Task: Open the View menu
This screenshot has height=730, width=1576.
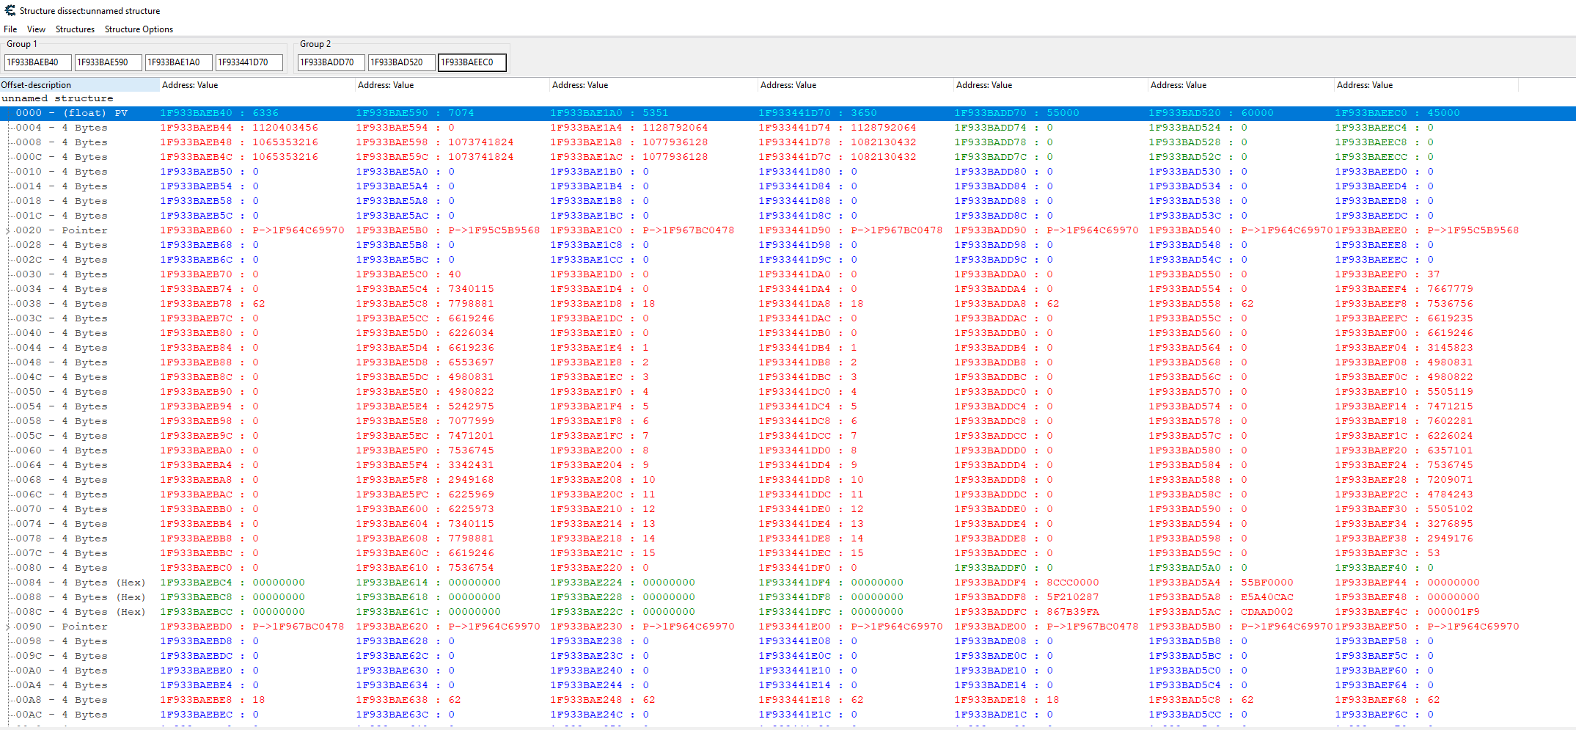Action: click(x=36, y=29)
